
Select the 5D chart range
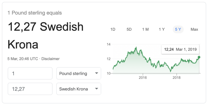129,29
